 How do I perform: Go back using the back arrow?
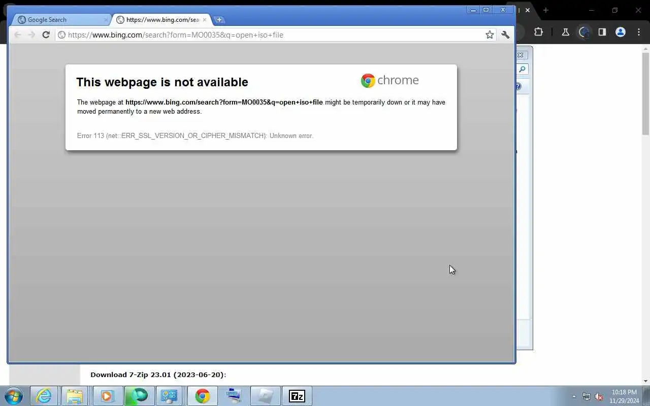coord(17,35)
